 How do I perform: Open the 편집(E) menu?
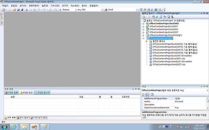[x=14, y=6]
